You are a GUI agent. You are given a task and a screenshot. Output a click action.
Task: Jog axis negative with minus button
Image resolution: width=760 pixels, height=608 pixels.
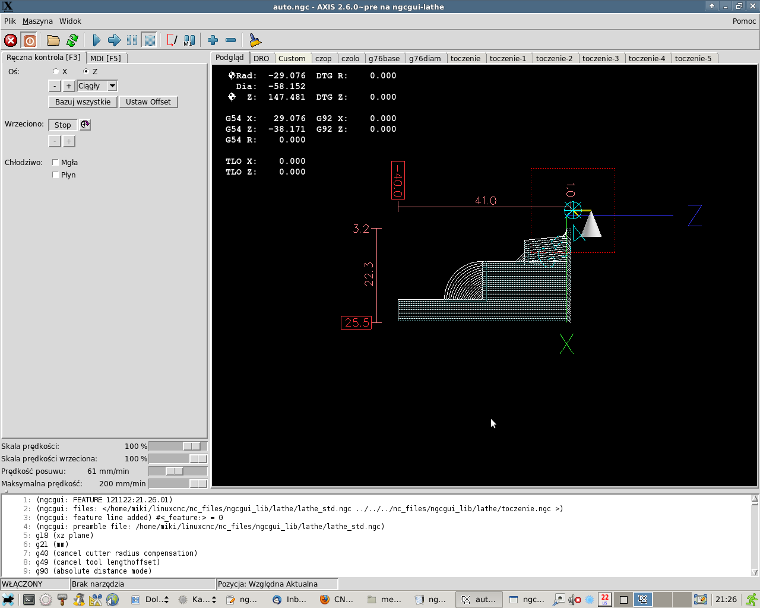pyautogui.click(x=55, y=86)
